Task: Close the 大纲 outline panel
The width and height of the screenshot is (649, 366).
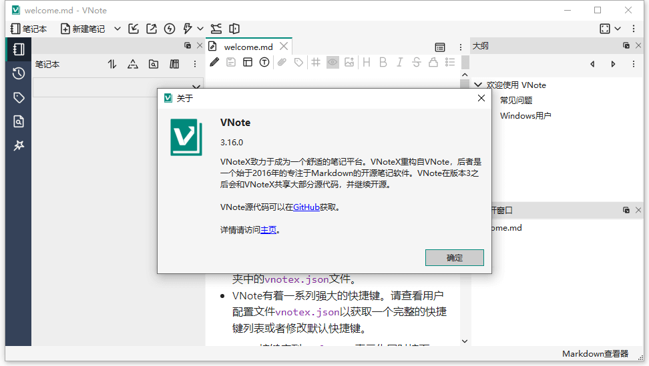Action: pos(638,45)
